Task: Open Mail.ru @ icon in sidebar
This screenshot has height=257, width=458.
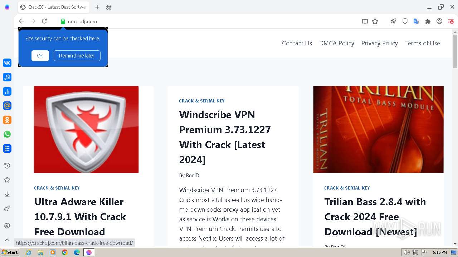Action: pos(7,106)
